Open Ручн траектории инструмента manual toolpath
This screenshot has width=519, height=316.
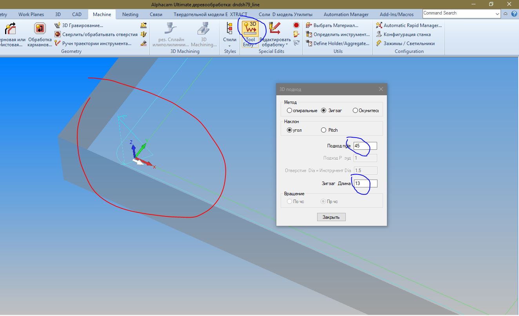tap(93, 44)
